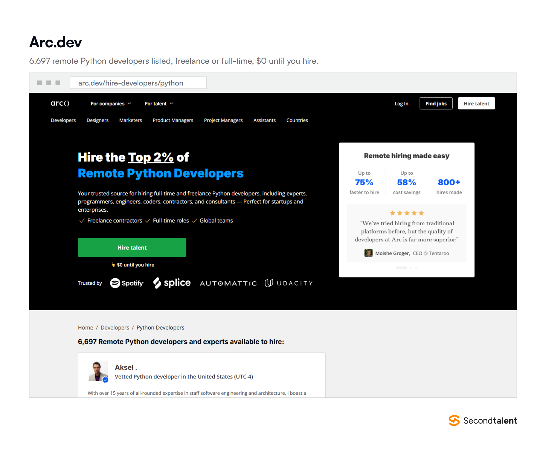Click the white Hire talent button

pyautogui.click(x=476, y=103)
